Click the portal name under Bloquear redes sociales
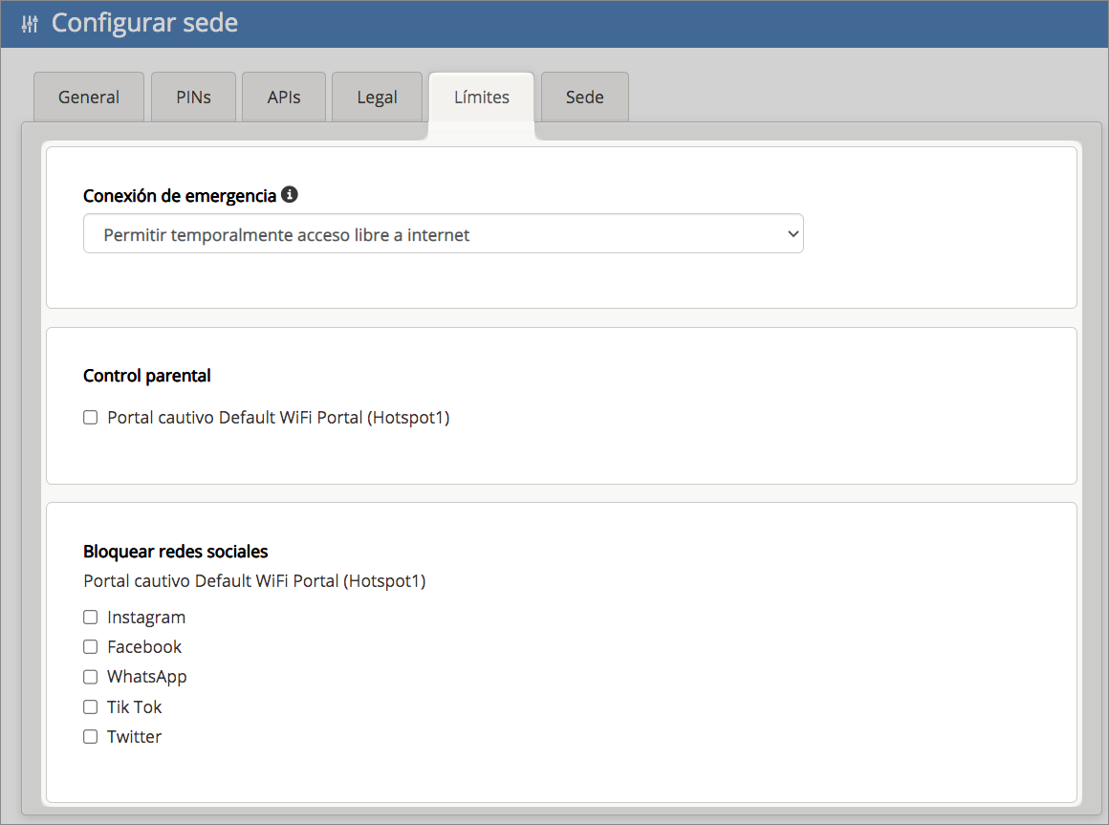Viewport: 1109px width, 825px height. click(254, 581)
